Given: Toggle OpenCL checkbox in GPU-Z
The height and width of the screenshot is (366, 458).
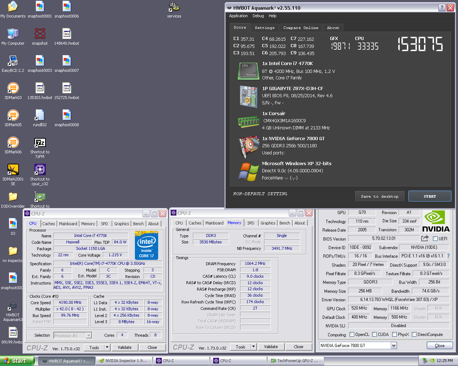Looking at the screenshot, I should point(352,335).
